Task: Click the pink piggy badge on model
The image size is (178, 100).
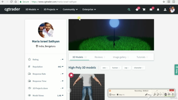Action: (x=71, y=75)
